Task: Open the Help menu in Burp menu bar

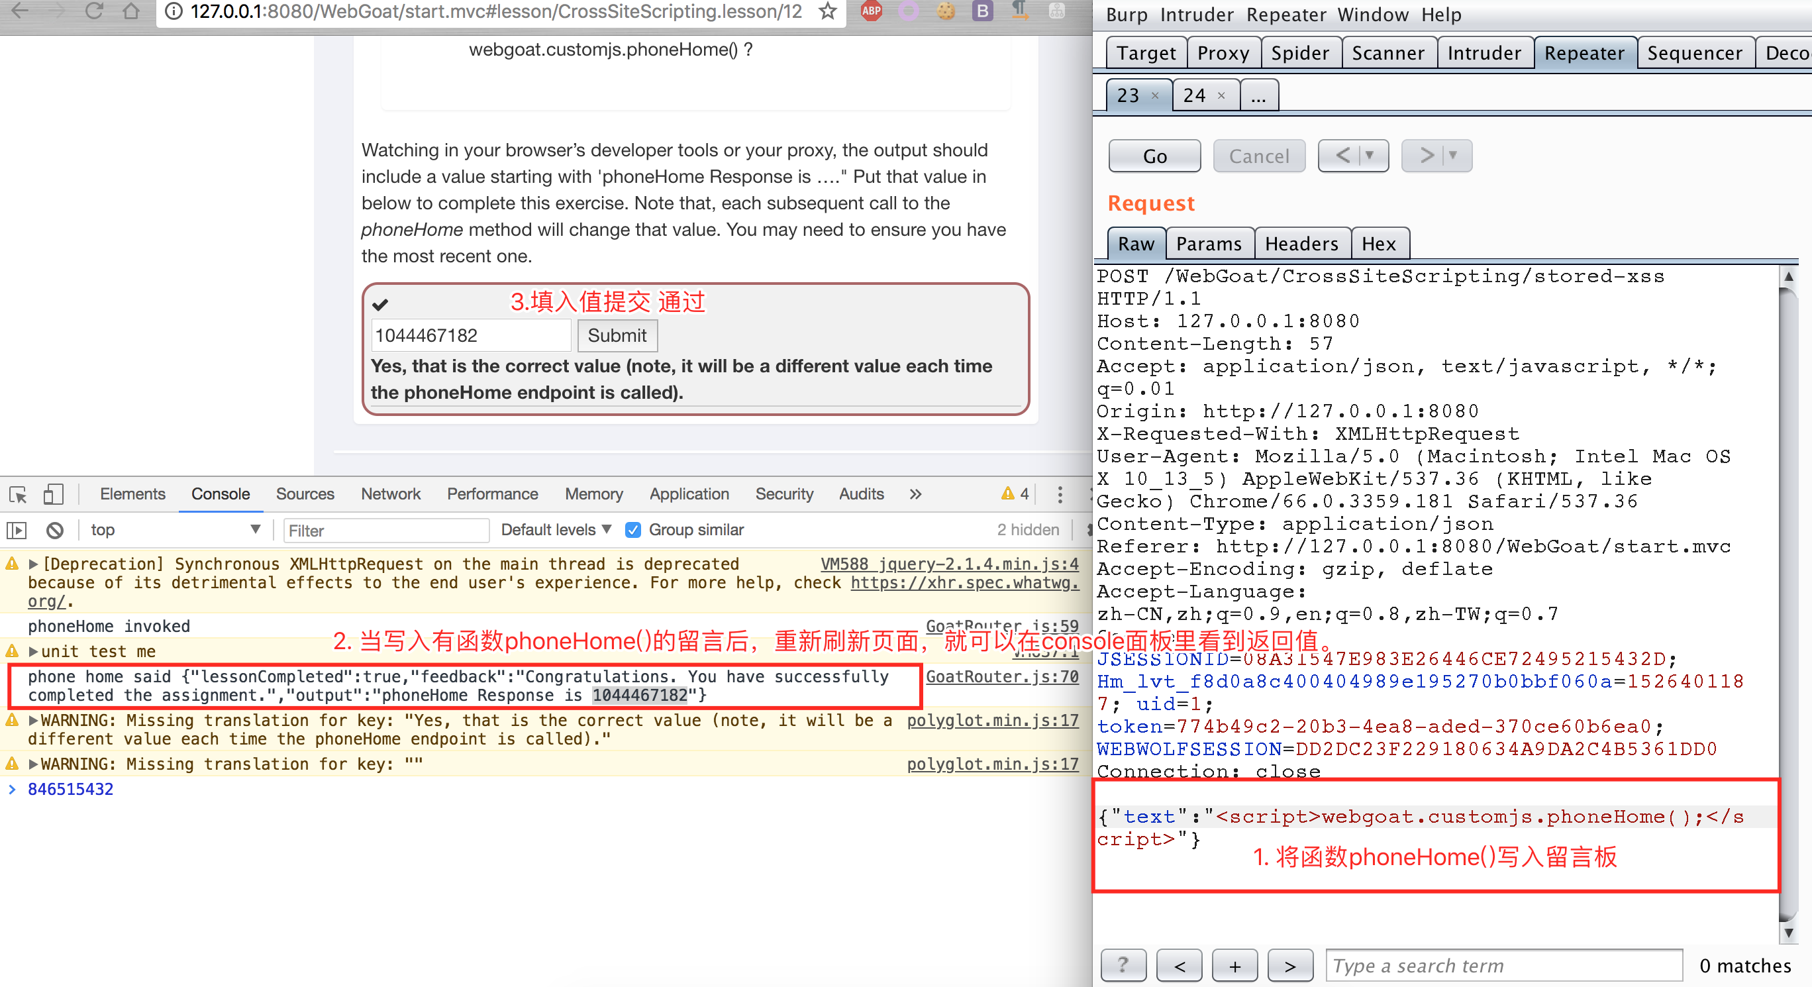Action: coord(1440,15)
